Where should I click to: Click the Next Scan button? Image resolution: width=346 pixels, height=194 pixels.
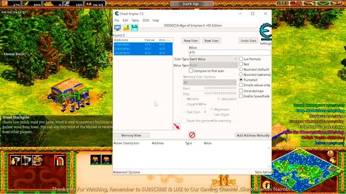[211, 41]
